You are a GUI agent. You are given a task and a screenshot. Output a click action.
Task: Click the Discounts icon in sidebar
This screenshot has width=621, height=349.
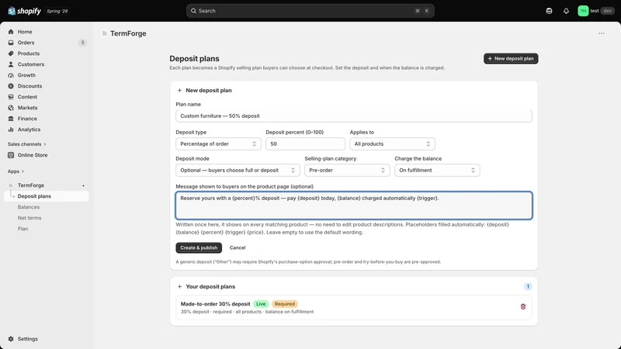point(11,86)
